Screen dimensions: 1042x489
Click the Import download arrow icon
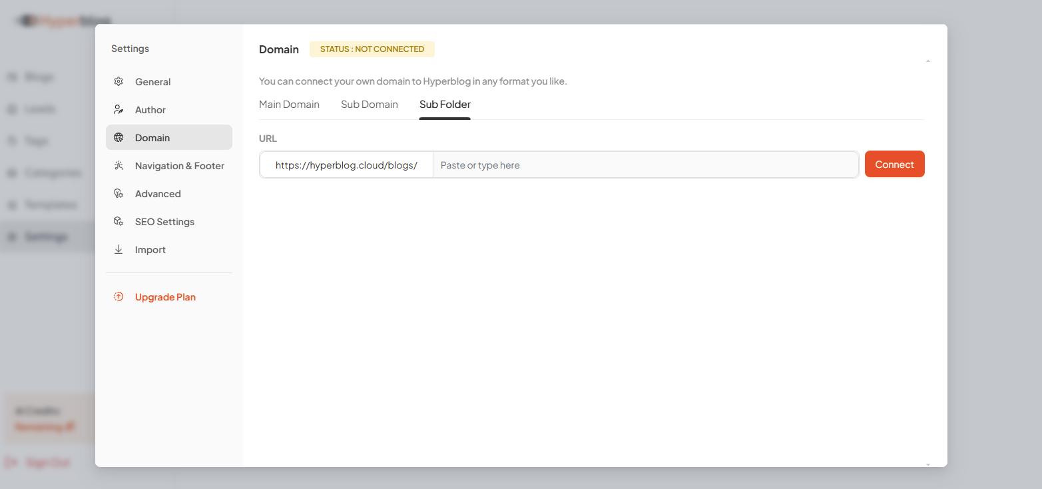tap(119, 249)
